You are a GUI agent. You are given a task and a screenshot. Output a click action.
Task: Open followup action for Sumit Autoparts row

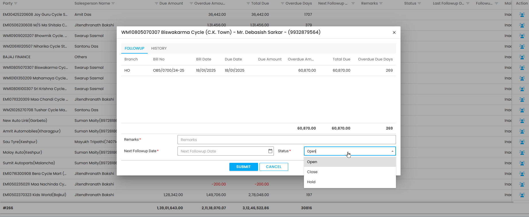[x=522, y=163]
